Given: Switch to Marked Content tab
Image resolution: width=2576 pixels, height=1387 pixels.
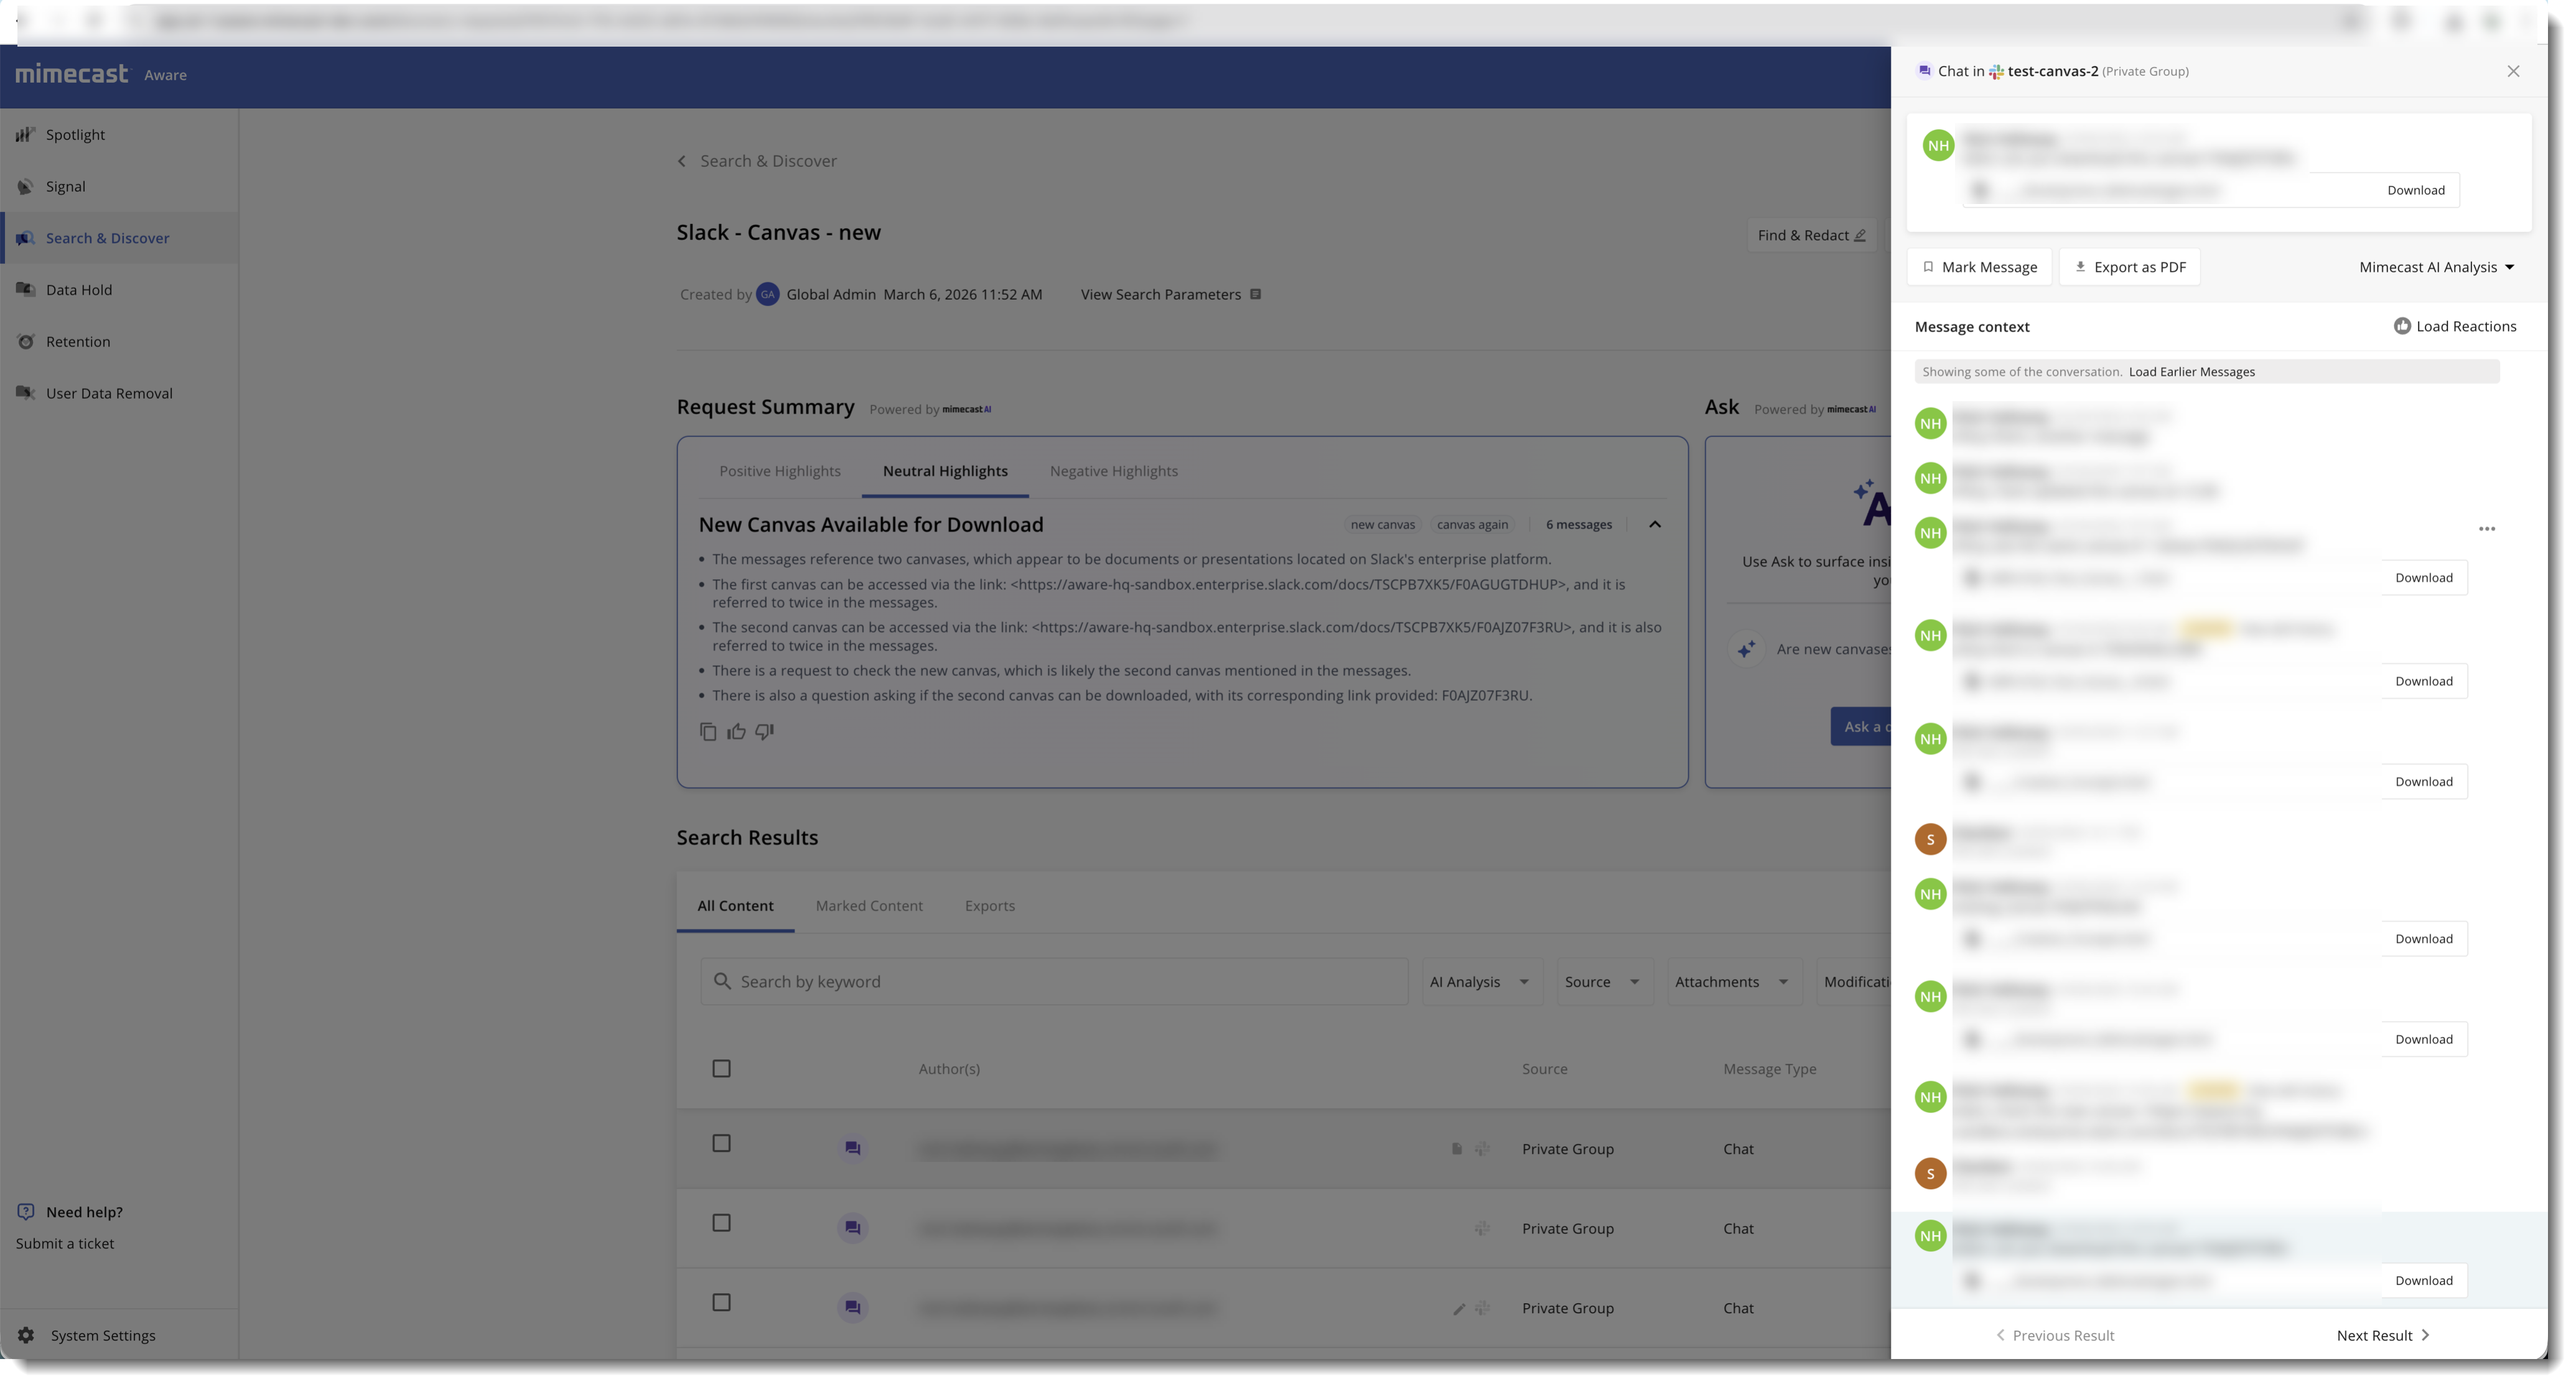Looking at the screenshot, I should [x=869, y=906].
